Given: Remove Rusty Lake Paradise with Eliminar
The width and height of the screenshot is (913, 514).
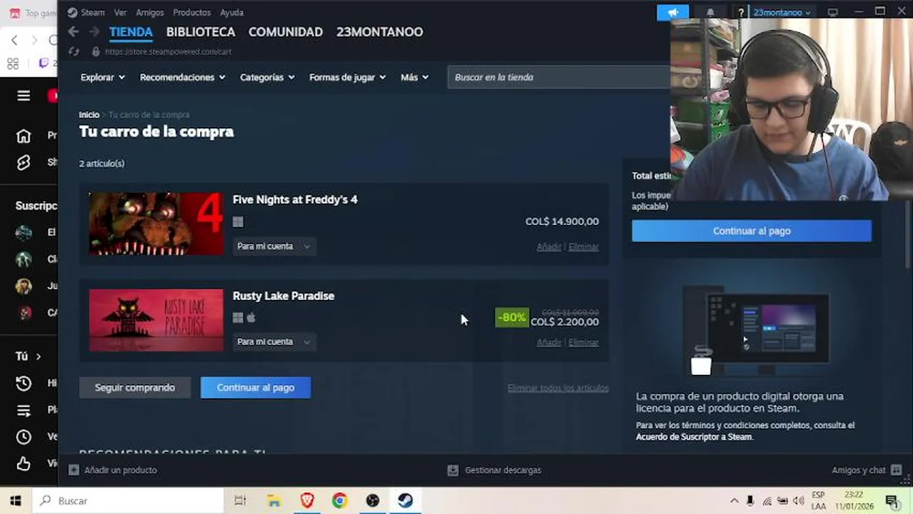Looking at the screenshot, I should pos(584,343).
